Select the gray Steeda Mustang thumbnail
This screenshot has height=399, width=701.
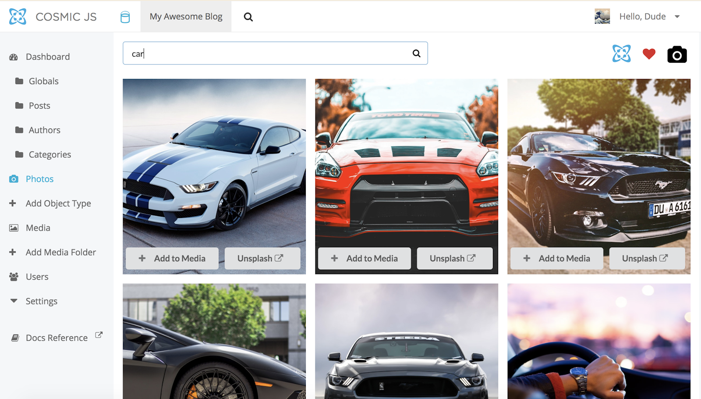point(407,341)
